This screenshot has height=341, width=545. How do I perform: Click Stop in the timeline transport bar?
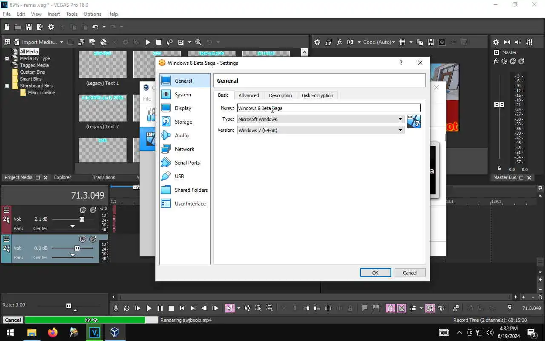pyautogui.click(x=171, y=308)
